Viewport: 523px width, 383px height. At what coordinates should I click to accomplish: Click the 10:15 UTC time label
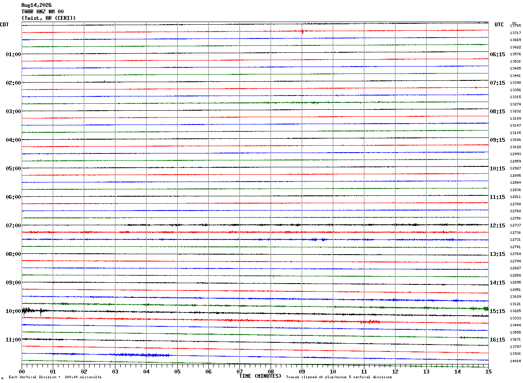coord(497,169)
